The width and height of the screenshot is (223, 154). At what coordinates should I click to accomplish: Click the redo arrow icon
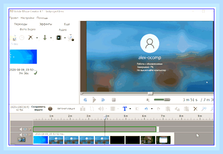[x=158, y=109]
